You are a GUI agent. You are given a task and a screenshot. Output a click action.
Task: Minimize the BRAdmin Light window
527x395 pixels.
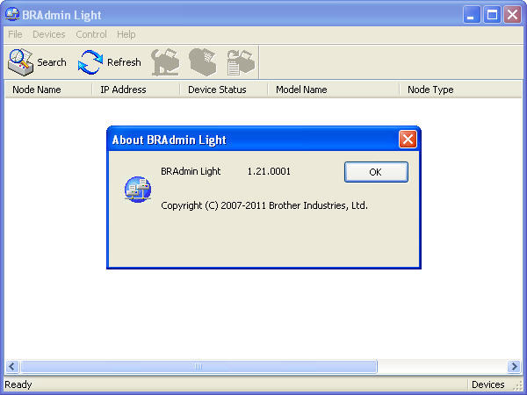coord(472,15)
